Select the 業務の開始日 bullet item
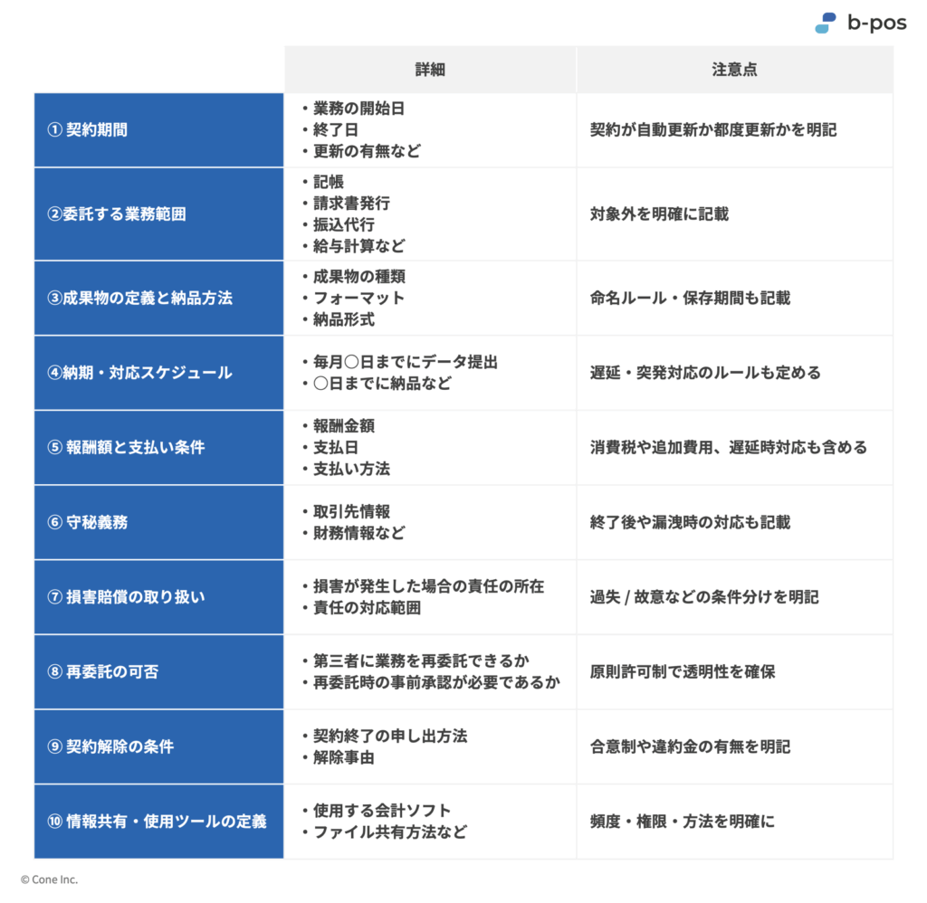927x903 pixels. [354, 109]
